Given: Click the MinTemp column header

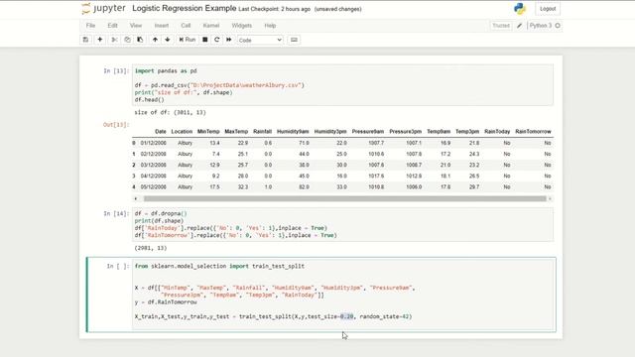Looking at the screenshot, I should coord(208,132).
